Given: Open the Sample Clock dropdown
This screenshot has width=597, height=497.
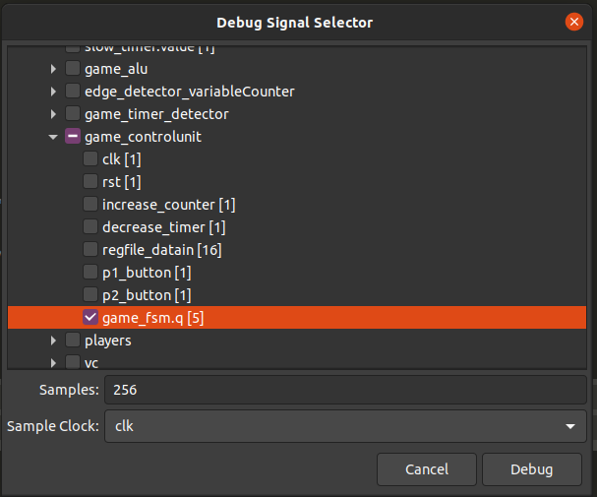Looking at the screenshot, I should pyautogui.click(x=345, y=426).
